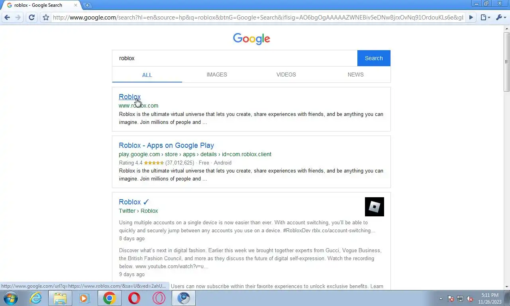Image resolution: width=510 pixels, height=306 pixels.
Task: Reload the page with the refresh icon
Action: (x=32, y=18)
